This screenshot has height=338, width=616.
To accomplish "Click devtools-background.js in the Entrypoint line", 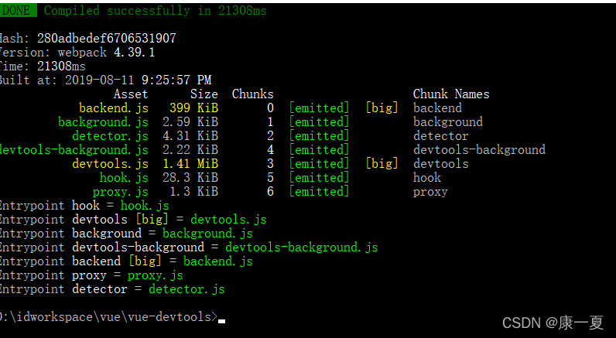I will point(301,248).
